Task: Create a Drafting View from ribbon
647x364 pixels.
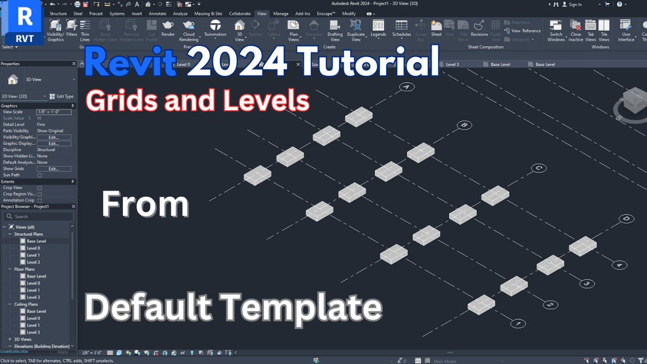Action: click(x=335, y=30)
